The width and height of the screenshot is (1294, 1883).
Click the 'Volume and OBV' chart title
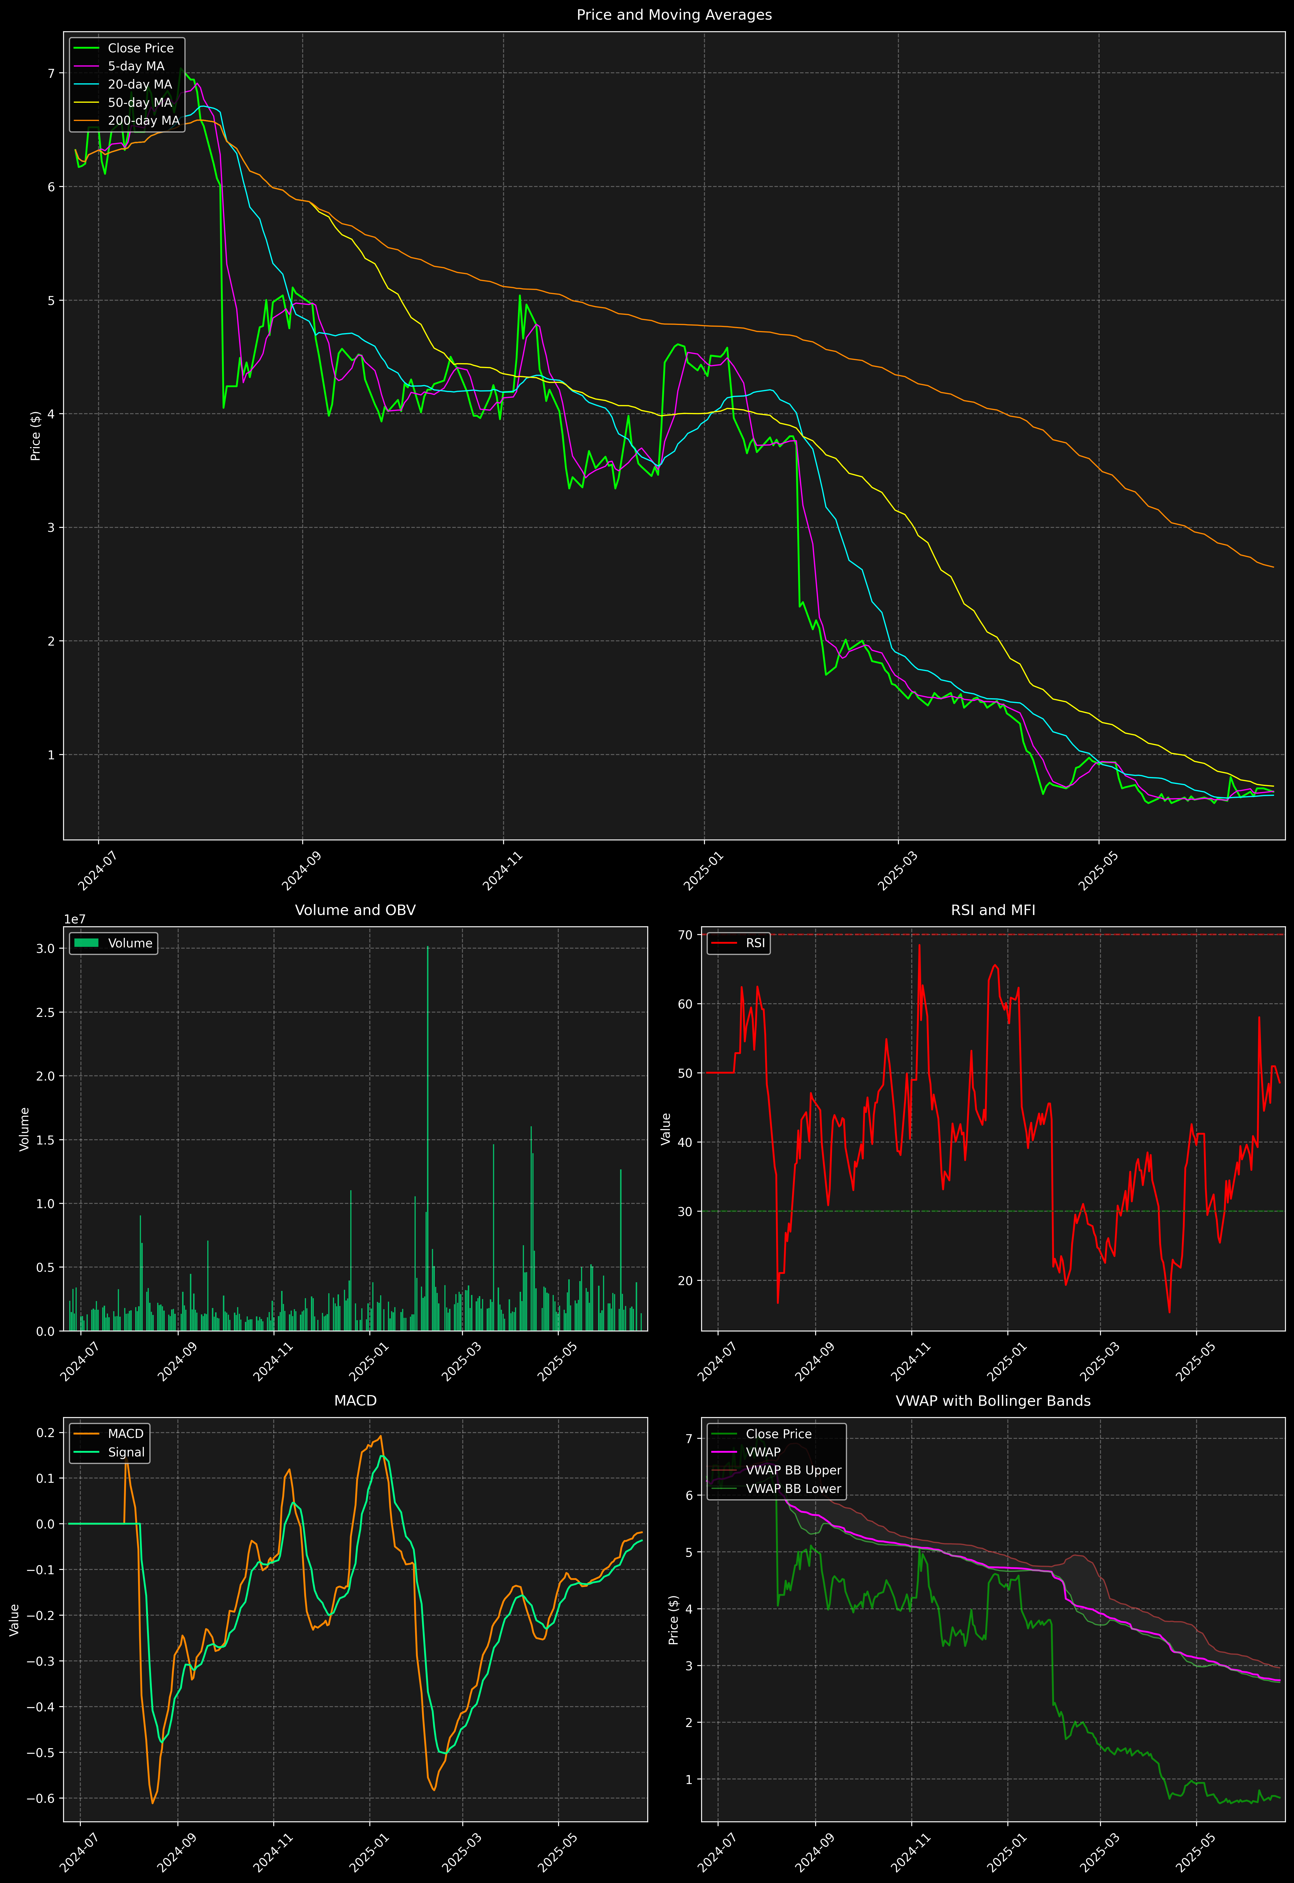click(x=355, y=910)
